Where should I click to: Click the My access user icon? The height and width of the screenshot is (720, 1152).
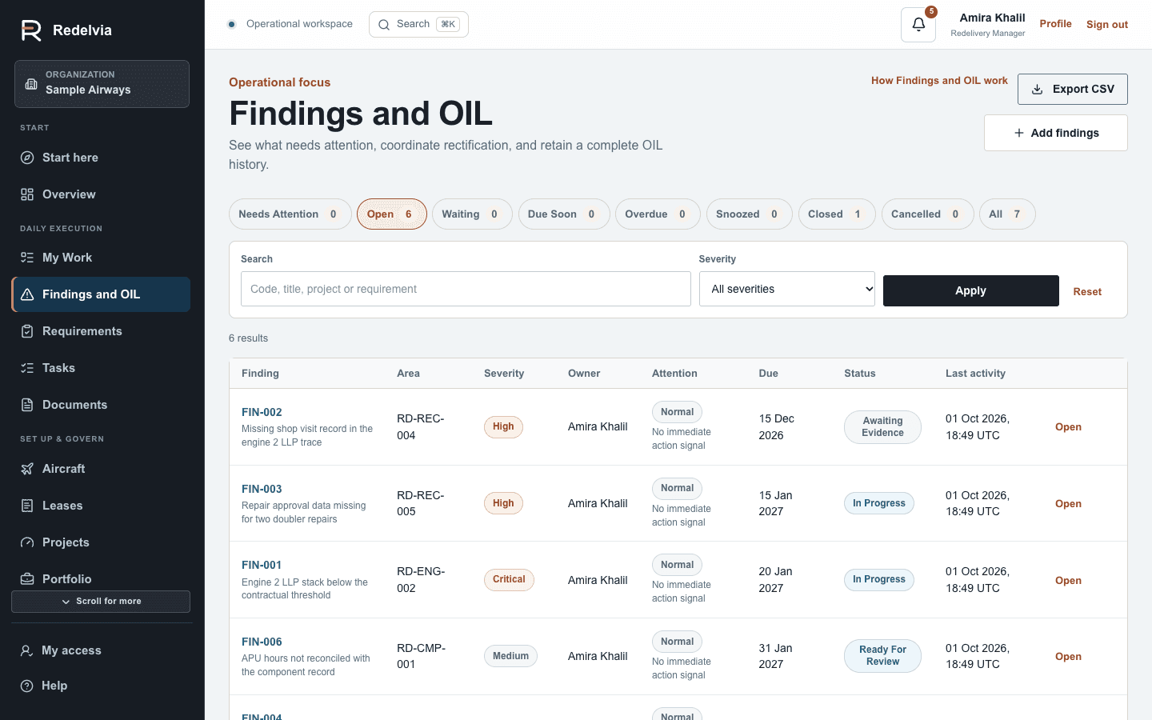[26, 650]
